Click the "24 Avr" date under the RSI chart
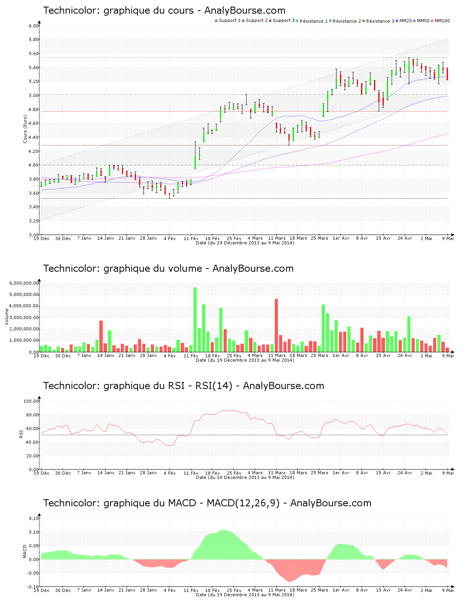Screen dimensions: 469x606 point(405,473)
